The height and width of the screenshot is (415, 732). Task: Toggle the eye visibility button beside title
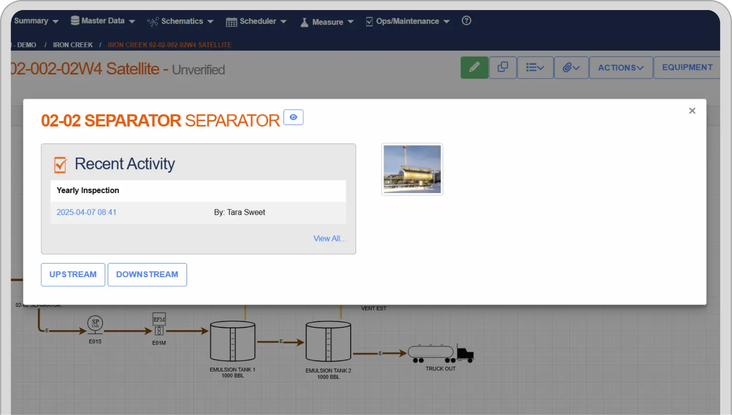pos(293,117)
